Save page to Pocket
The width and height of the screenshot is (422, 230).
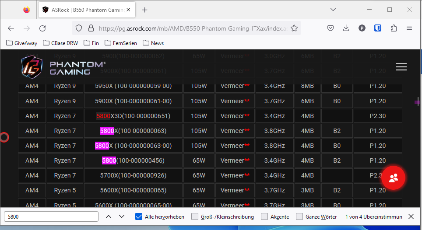[x=331, y=28]
